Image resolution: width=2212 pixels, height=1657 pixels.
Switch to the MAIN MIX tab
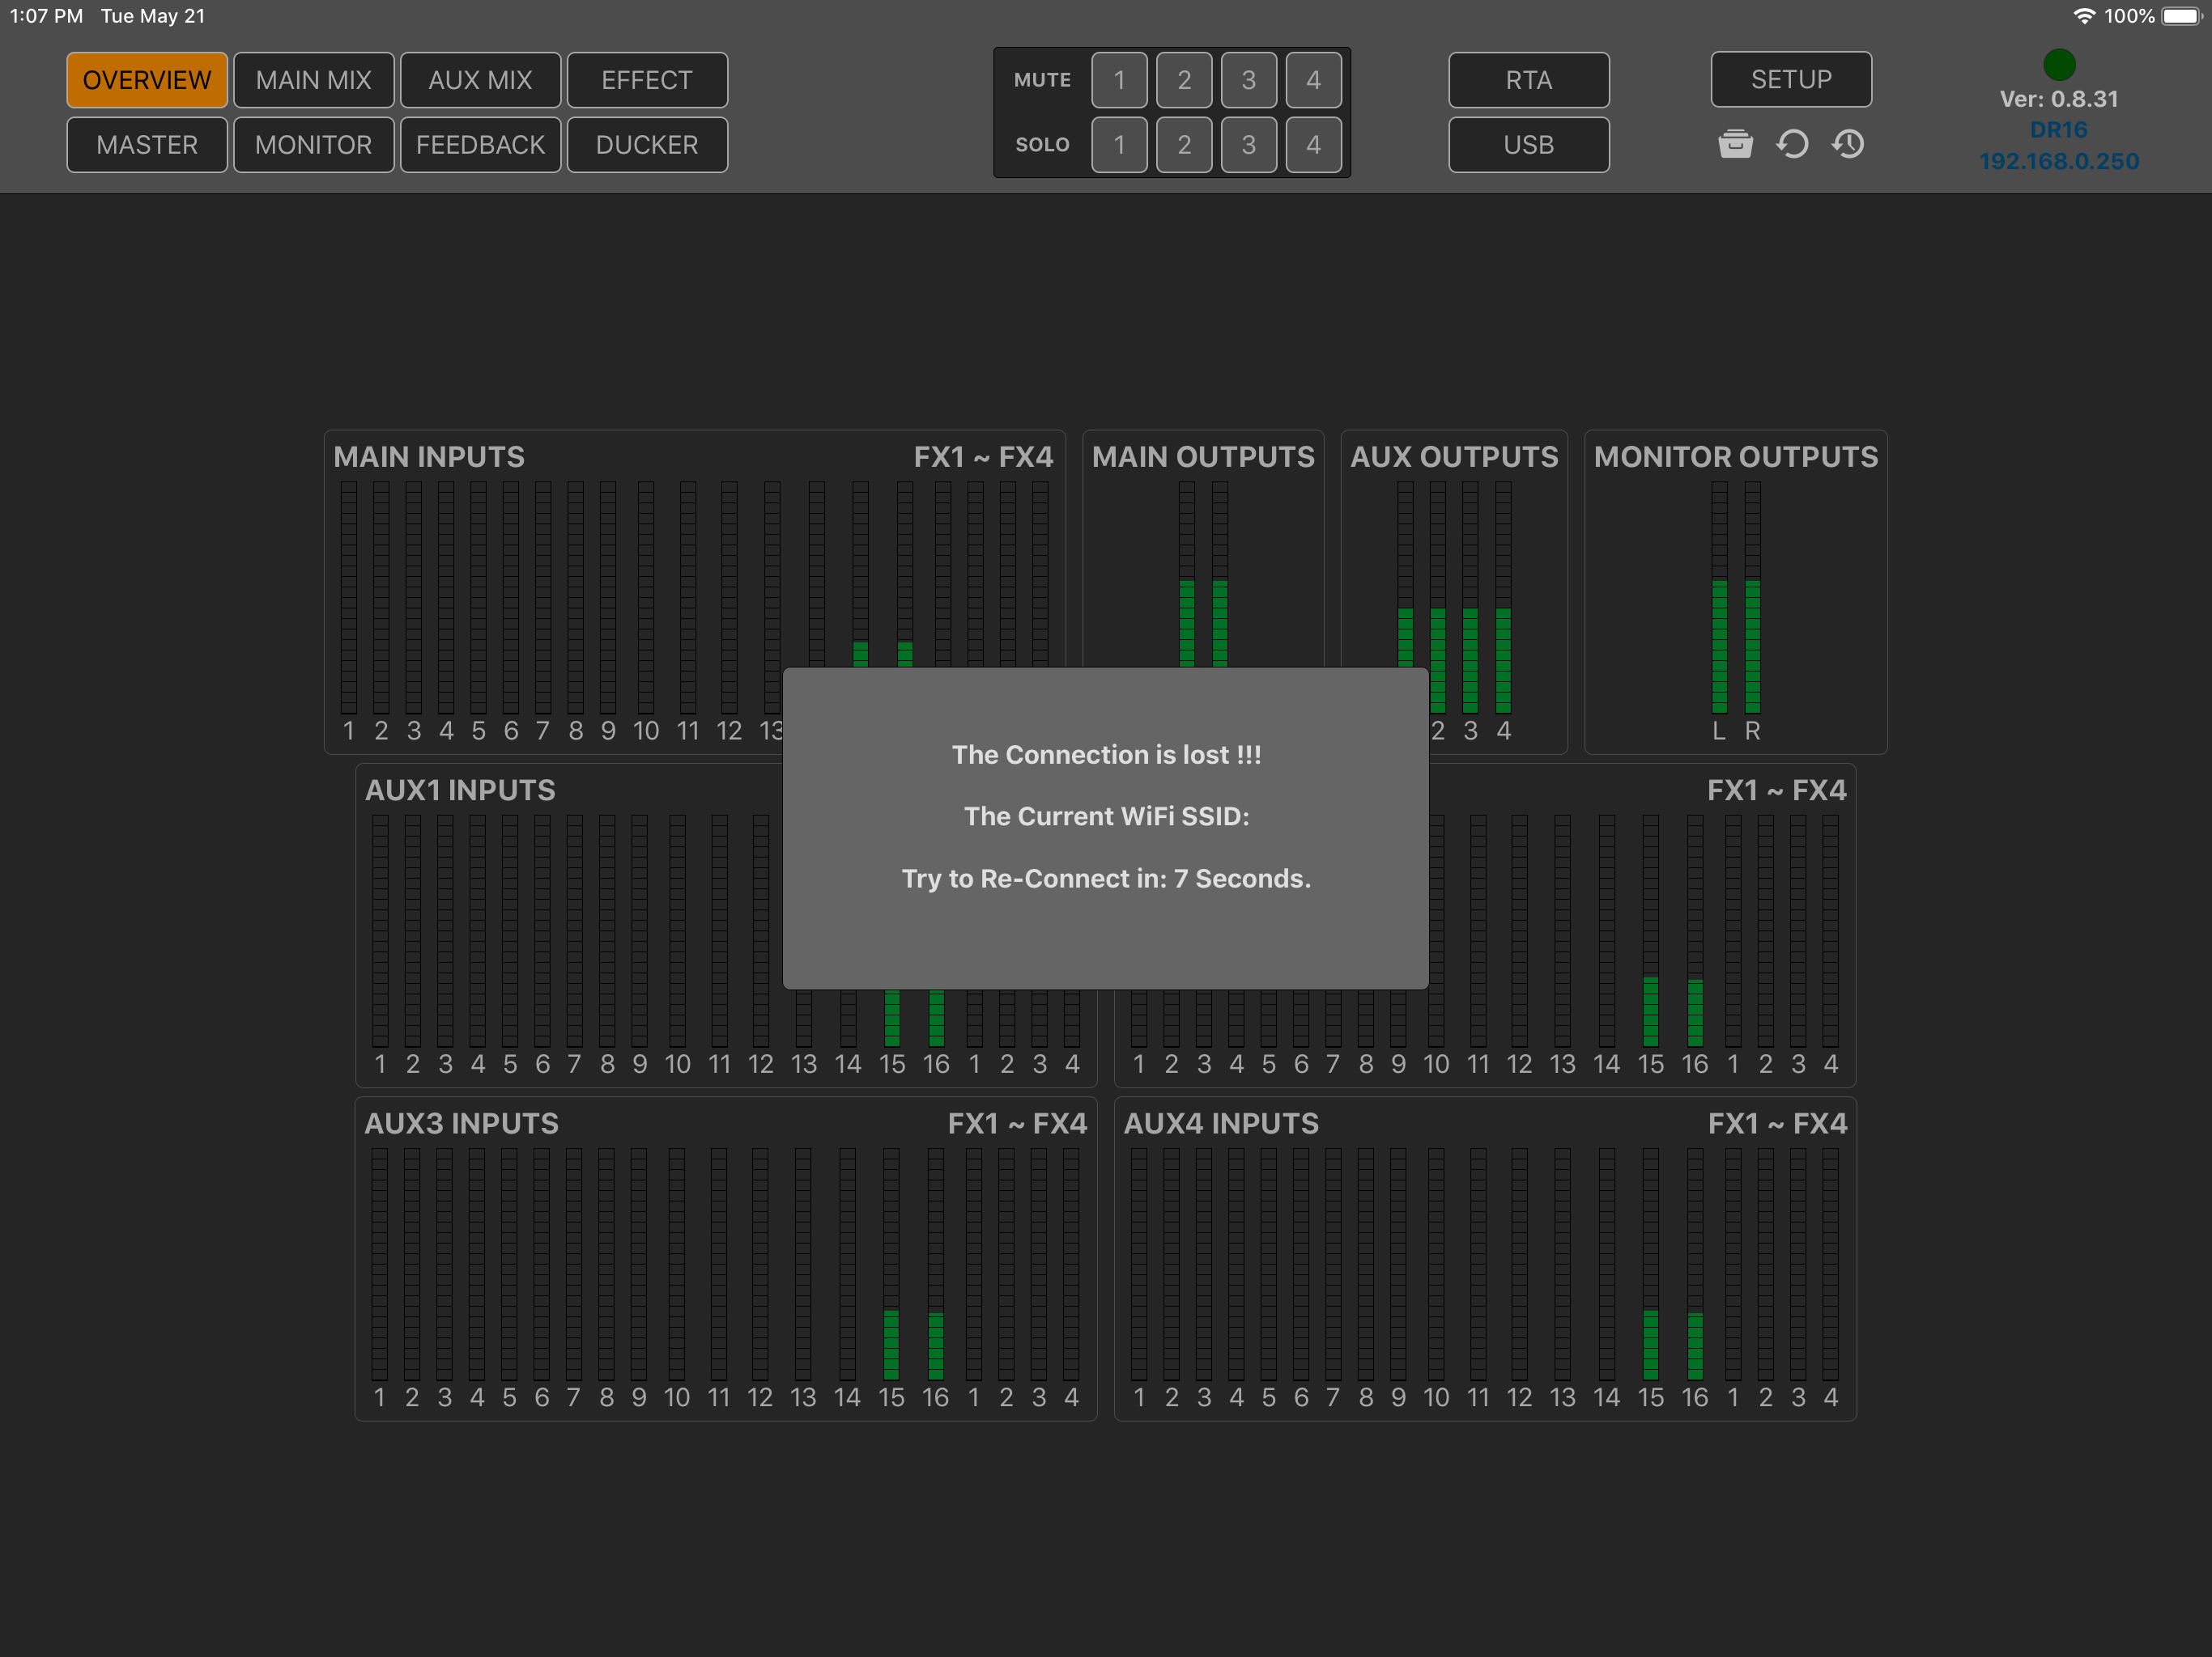314,80
